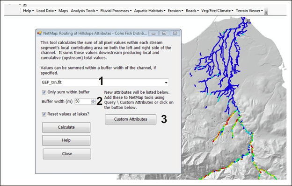Open the Help menu in toolbar
Image resolution: width=292 pixels, height=186 pixels.
[28, 11]
